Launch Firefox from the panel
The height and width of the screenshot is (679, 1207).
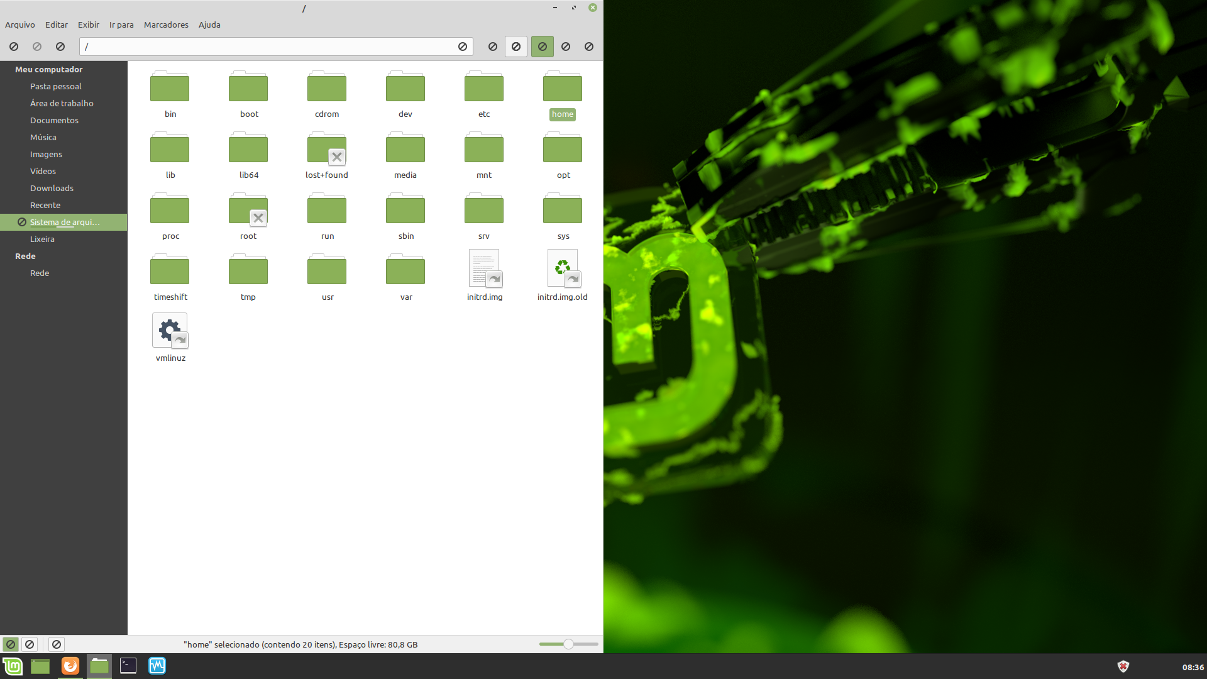tap(70, 666)
